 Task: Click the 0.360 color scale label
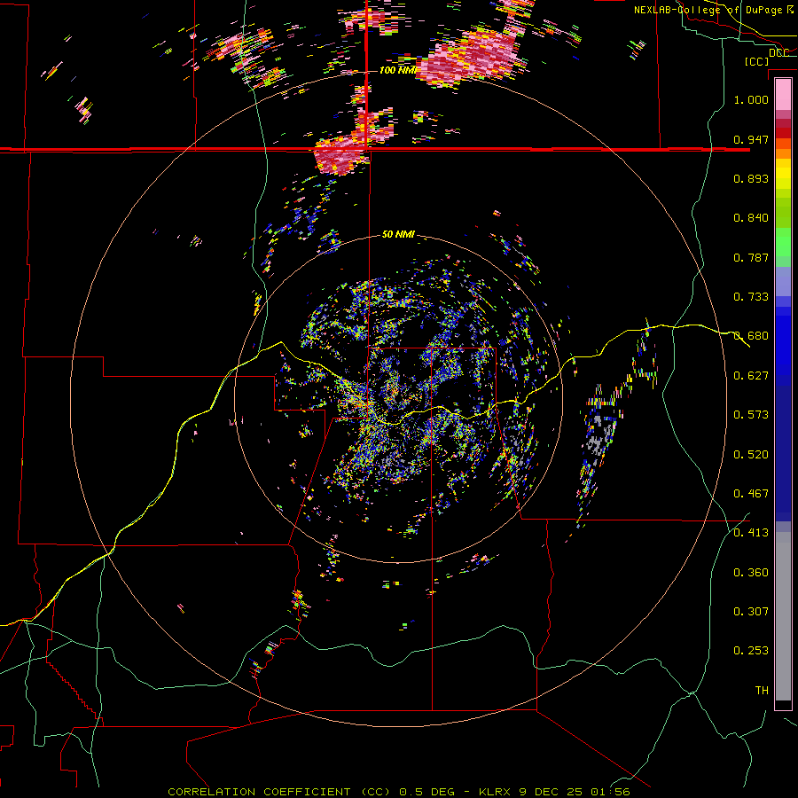coord(751,573)
